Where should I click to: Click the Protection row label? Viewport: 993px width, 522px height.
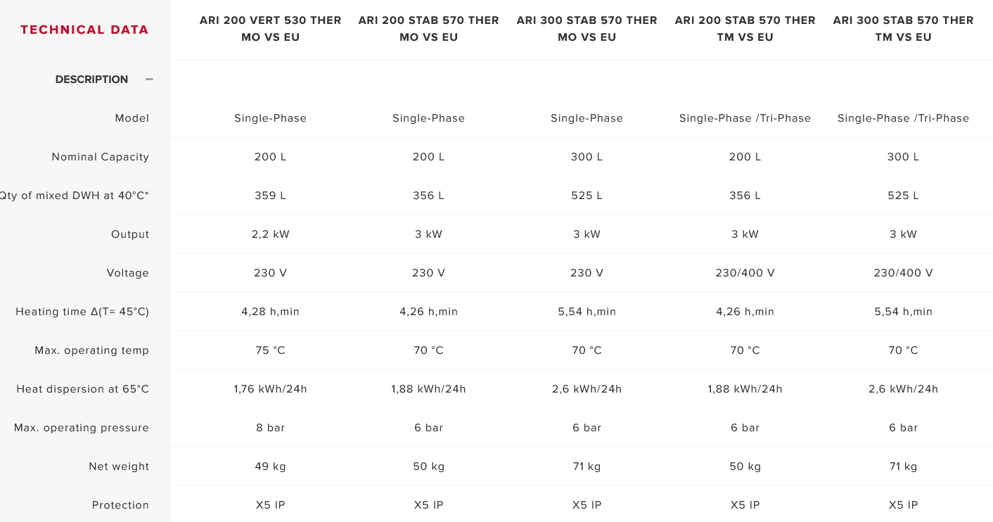pyautogui.click(x=120, y=505)
